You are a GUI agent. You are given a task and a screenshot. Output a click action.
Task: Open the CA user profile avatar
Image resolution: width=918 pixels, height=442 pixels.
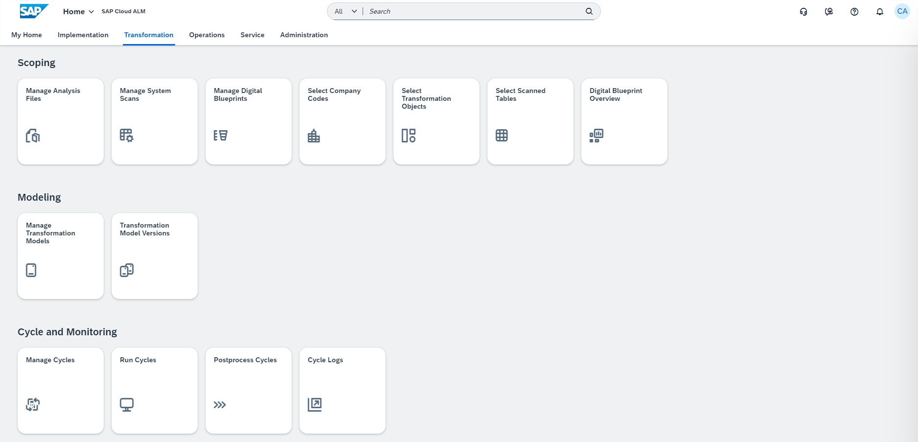[902, 11]
